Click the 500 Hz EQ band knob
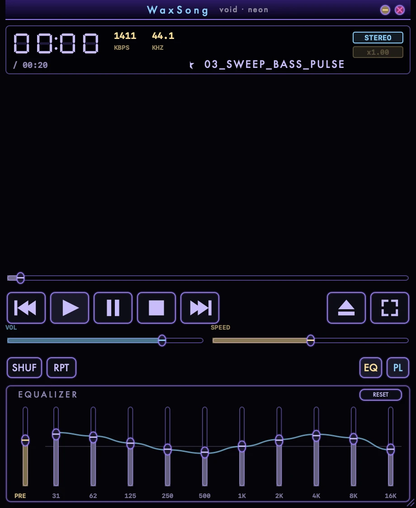The height and width of the screenshot is (508, 416). (x=205, y=452)
